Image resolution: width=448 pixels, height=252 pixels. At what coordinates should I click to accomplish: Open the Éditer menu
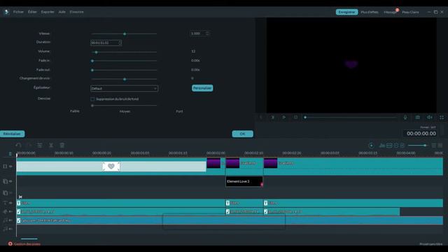(x=32, y=12)
